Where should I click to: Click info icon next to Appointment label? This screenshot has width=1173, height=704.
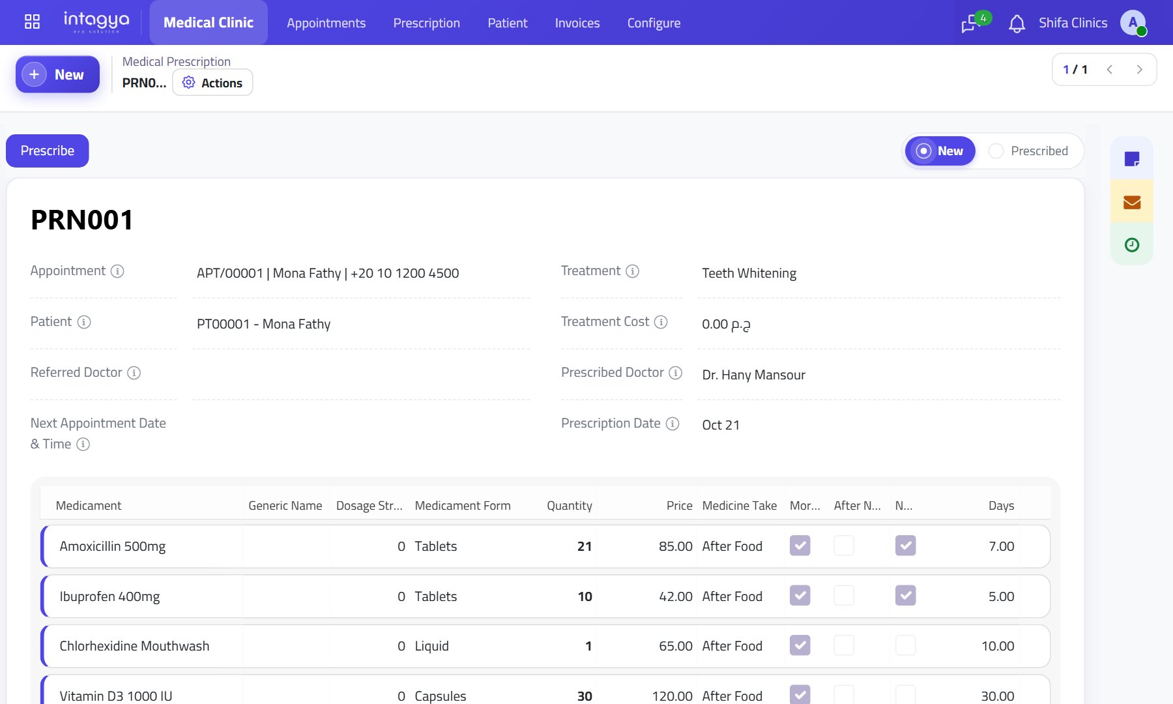[x=117, y=271]
